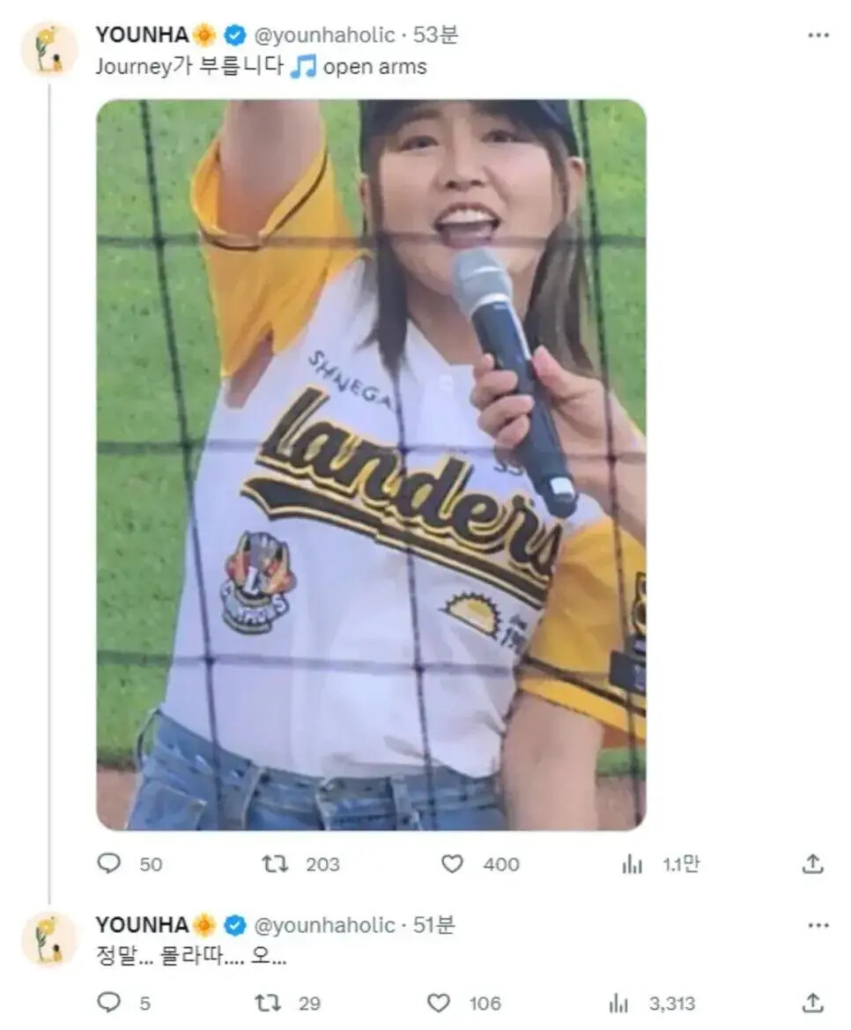Open the 51분 timestamp link

pyautogui.click(x=433, y=925)
